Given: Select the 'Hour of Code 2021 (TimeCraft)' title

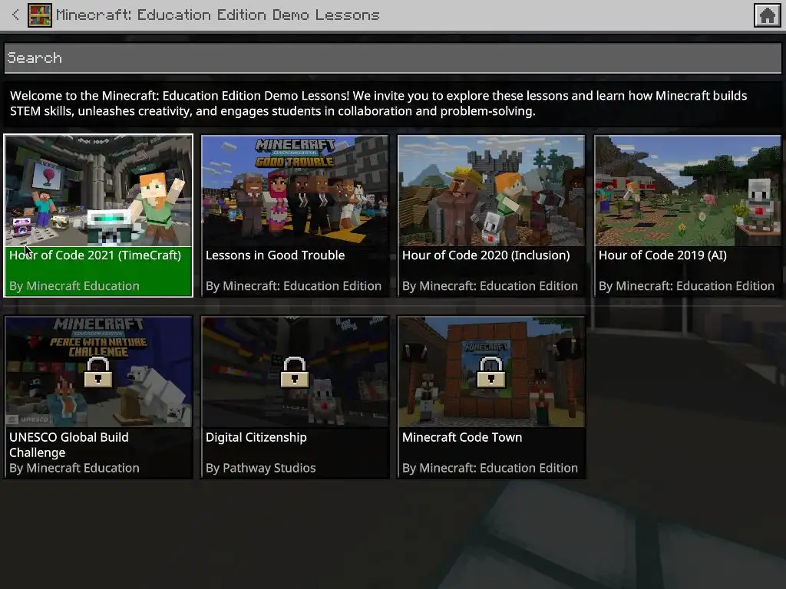Looking at the screenshot, I should coord(95,255).
